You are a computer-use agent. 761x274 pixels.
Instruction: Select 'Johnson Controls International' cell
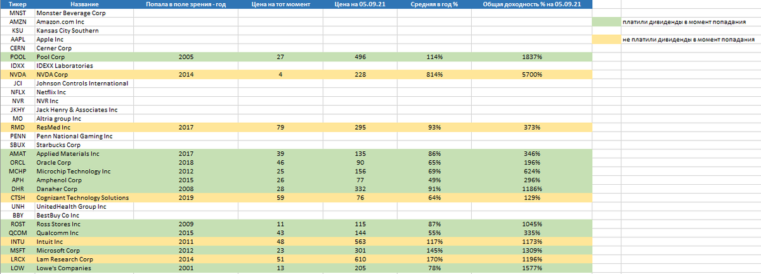click(x=84, y=84)
